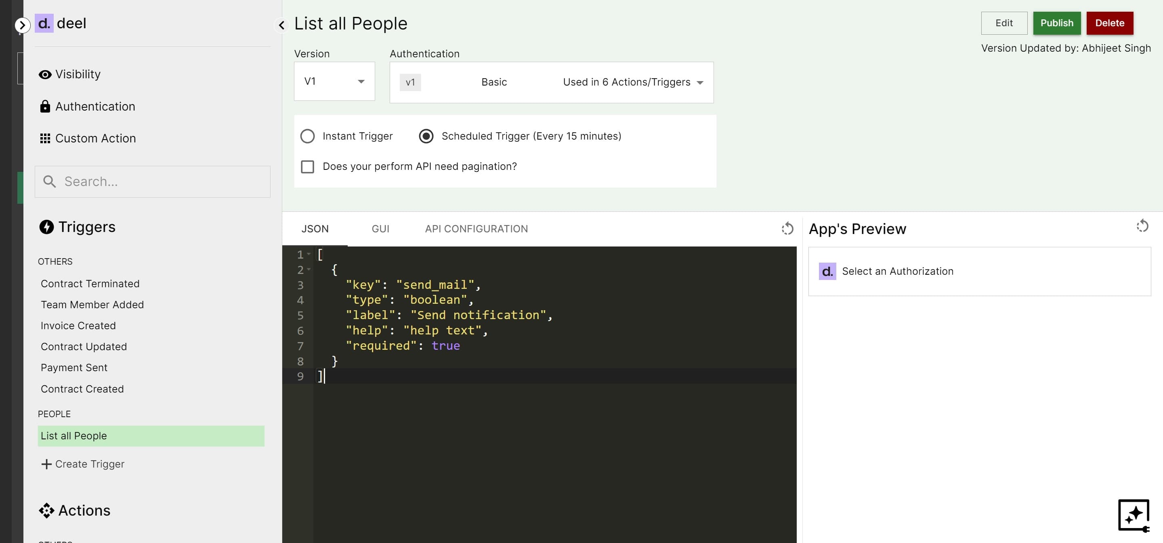
Task: Click the "boolean" type line in editor
Action: pos(409,300)
